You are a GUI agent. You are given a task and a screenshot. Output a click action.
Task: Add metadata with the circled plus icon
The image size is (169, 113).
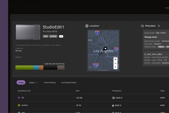tap(159, 26)
